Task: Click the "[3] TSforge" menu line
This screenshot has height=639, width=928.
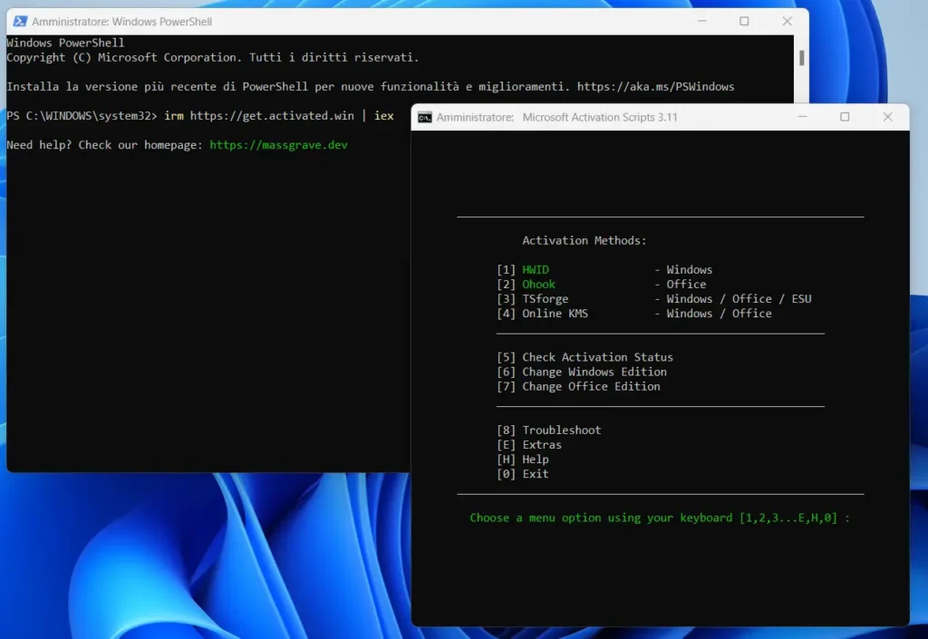Action: pyautogui.click(x=654, y=299)
